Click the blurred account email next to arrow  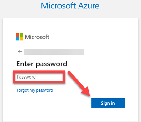click(x=54, y=52)
